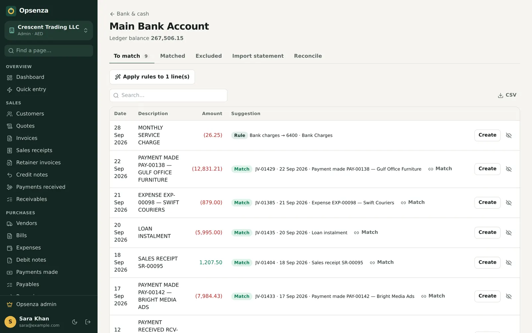The height and width of the screenshot is (333, 532).
Task: Open the Quotes section
Action: pyautogui.click(x=49, y=126)
